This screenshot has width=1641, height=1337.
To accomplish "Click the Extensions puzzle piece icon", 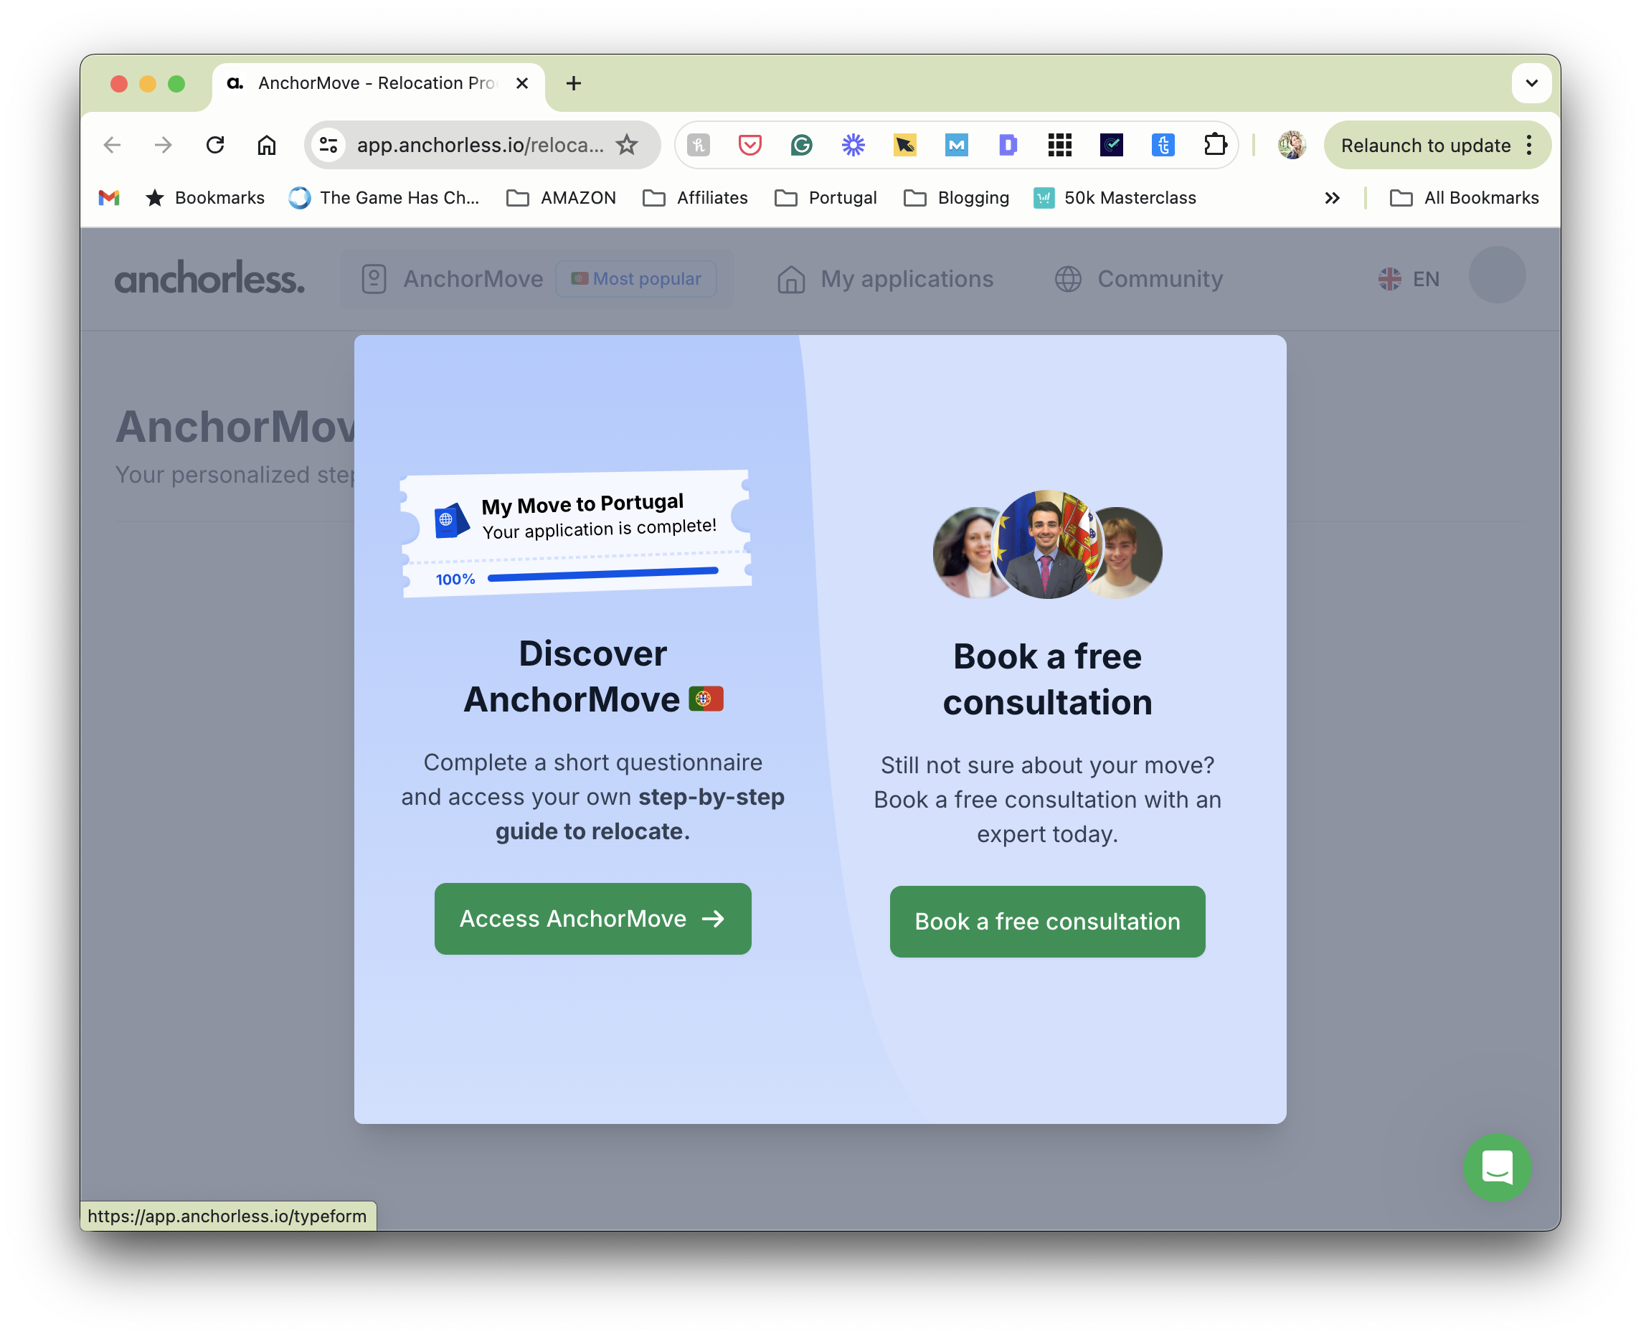I will coord(1214,145).
